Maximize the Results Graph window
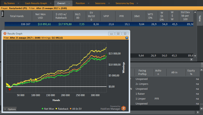Image resolution: width=203 pixels, height=115 pixels. (118, 33)
